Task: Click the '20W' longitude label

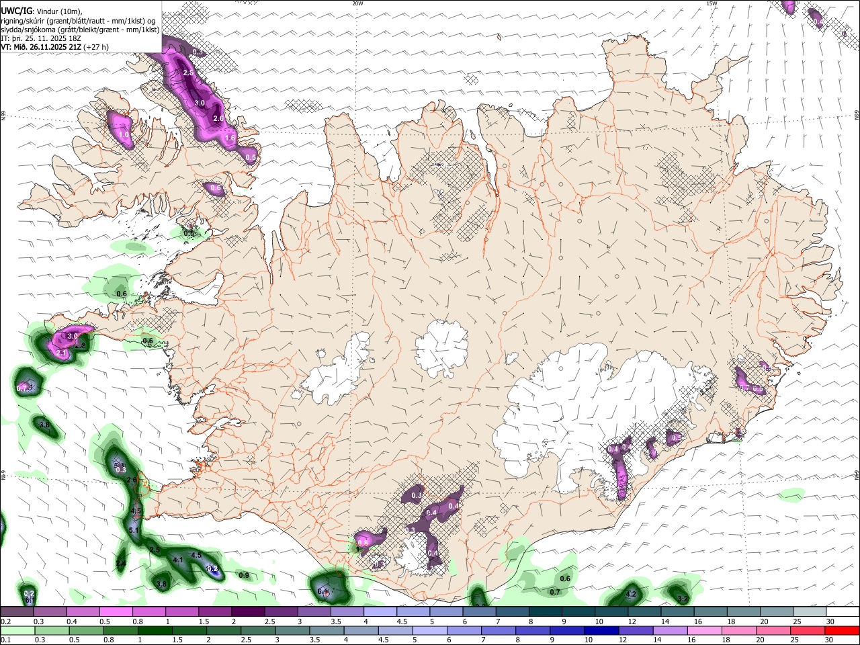Action: pyautogui.click(x=357, y=3)
